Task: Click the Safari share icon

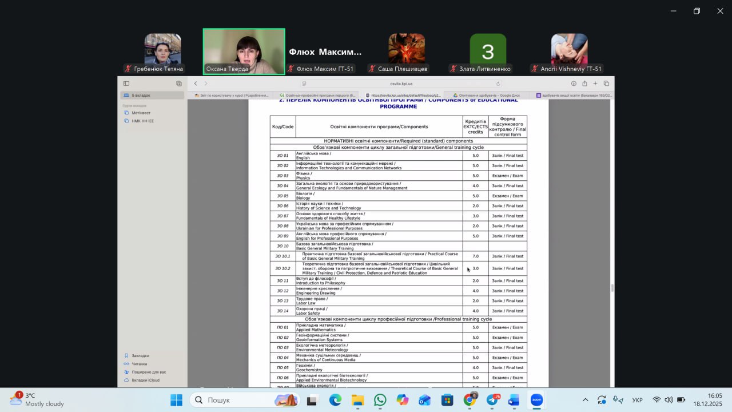Action: click(x=584, y=84)
